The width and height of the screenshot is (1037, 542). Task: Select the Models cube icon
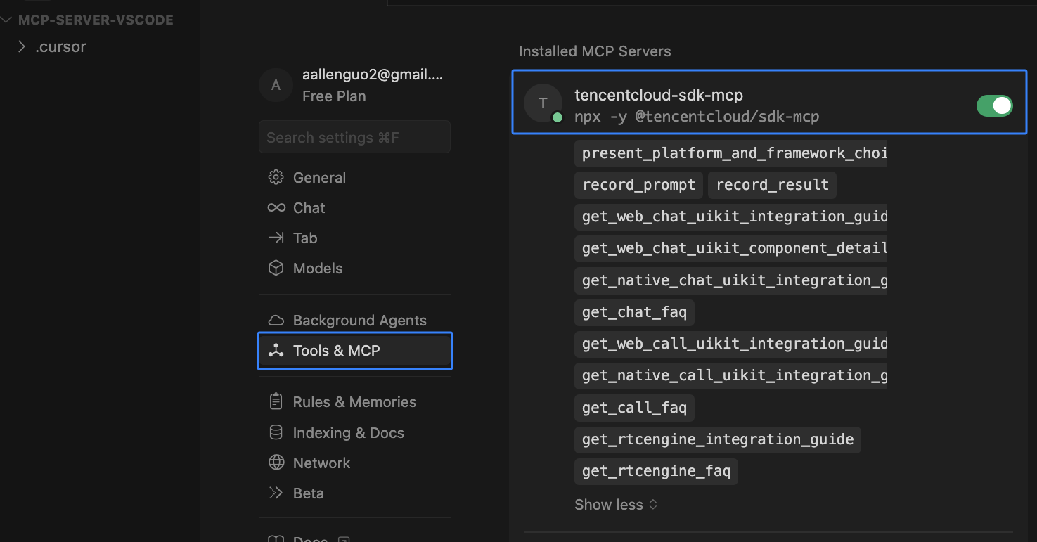[x=276, y=268]
